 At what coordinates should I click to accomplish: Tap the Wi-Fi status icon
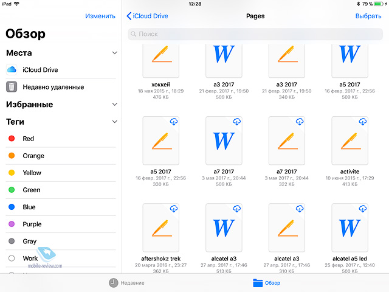click(16, 4)
